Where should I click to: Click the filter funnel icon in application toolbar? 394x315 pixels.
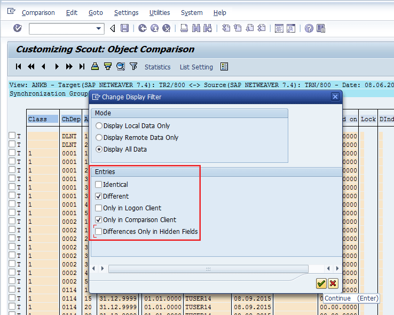tap(133, 67)
